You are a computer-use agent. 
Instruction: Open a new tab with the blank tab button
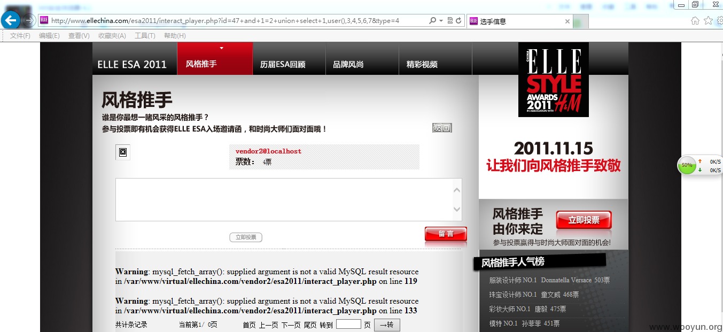581,21
